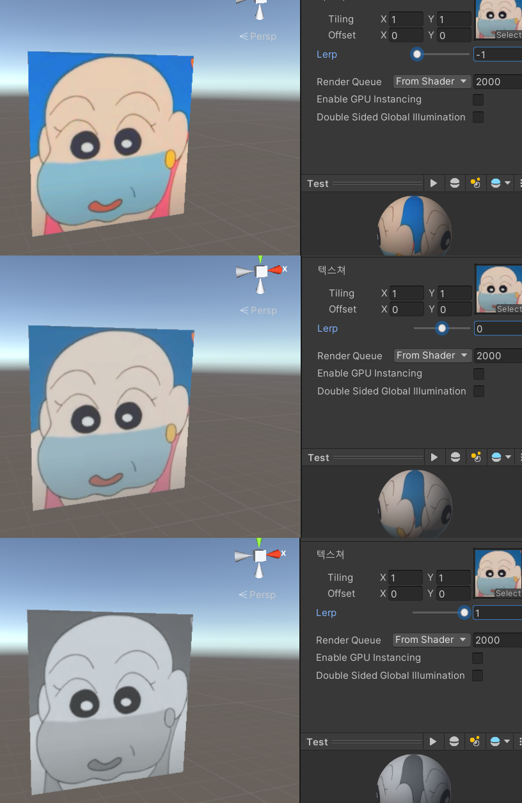Toggle preview lighting icon in Lerp 0 inspector
This screenshot has width=522, height=803.
[x=476, y=457]
